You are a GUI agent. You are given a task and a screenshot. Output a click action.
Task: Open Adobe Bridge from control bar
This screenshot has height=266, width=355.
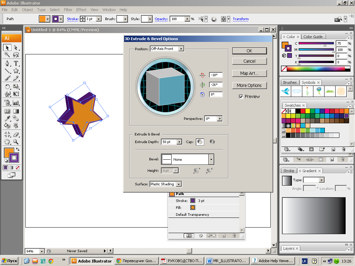(x=338, y=19)
